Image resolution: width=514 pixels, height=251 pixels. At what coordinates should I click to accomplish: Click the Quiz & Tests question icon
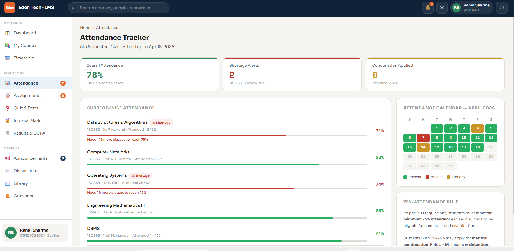tap(8, 108)
